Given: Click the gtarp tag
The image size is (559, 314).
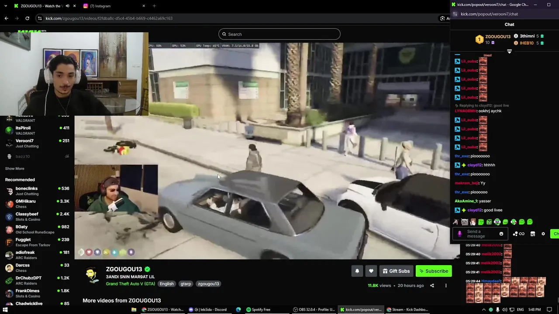Looking at the screenshot, I should [x=186, y=283].
